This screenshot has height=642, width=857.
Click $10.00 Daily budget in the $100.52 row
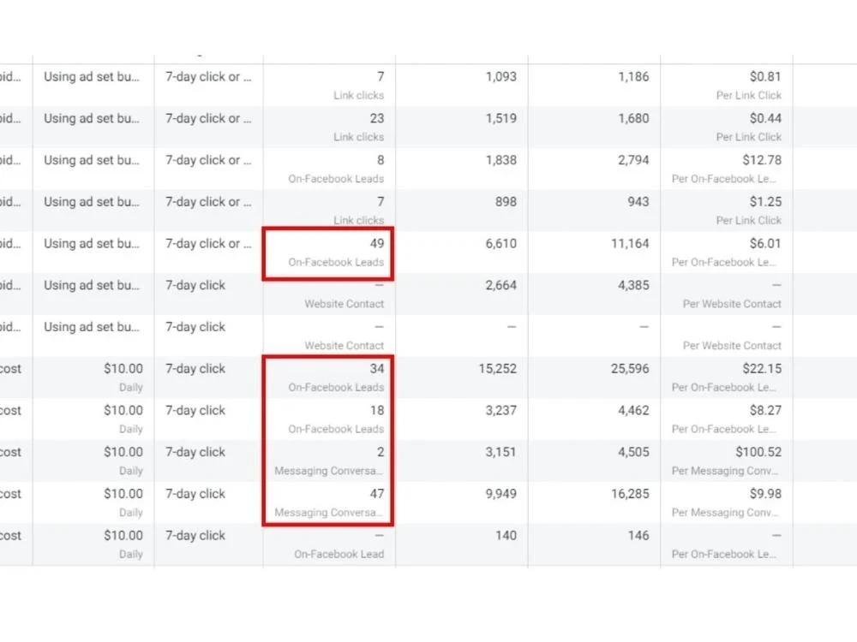click(x=123, y=461)
